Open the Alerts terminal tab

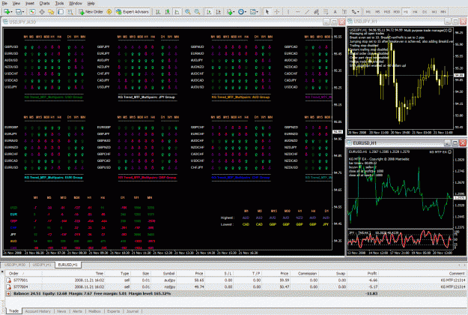(x=77, y=311)
